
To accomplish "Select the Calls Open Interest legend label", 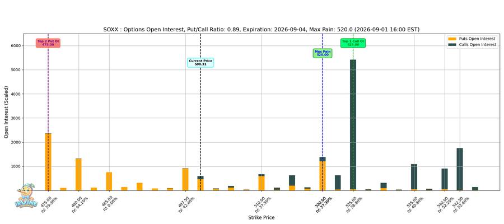I will [x=478, y=45].
